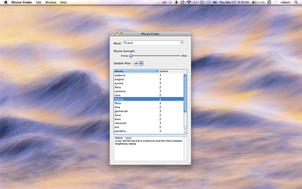Open Spotlight search magnifier
Image resolution: width=302 pixels, height=189 pixels.
coord(296,2)
